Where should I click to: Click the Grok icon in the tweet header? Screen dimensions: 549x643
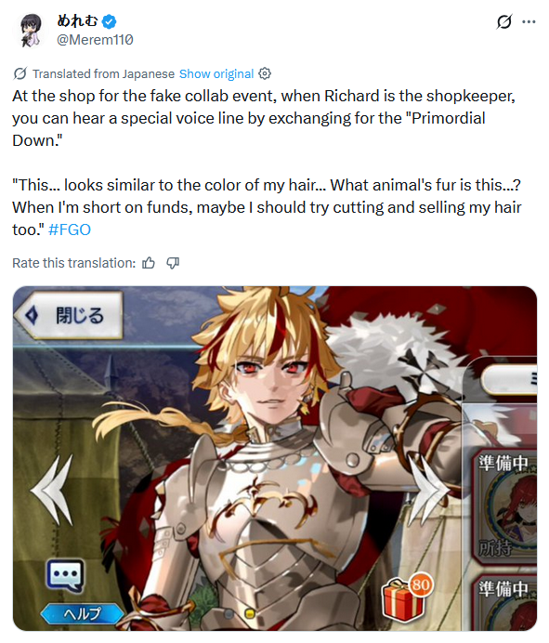tap(503, 21)
